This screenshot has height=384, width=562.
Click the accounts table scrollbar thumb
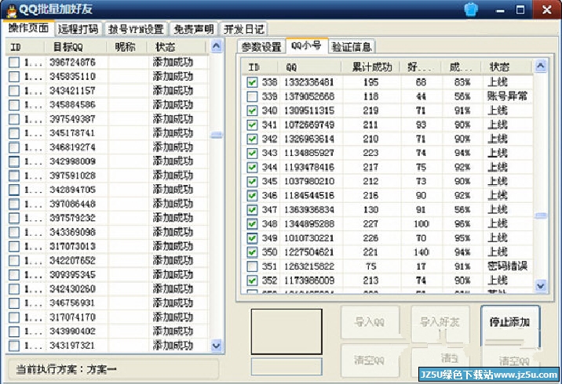coord(540,216)
